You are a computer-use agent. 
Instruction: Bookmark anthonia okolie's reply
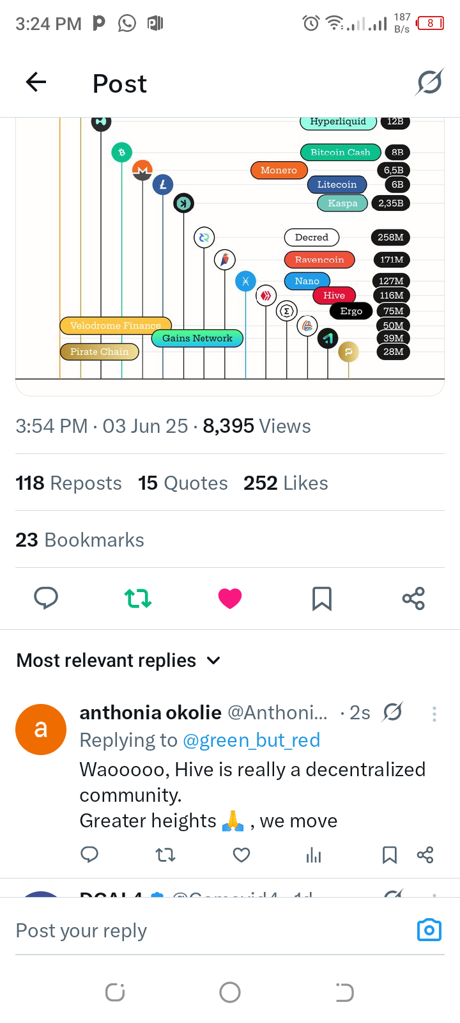390,855
